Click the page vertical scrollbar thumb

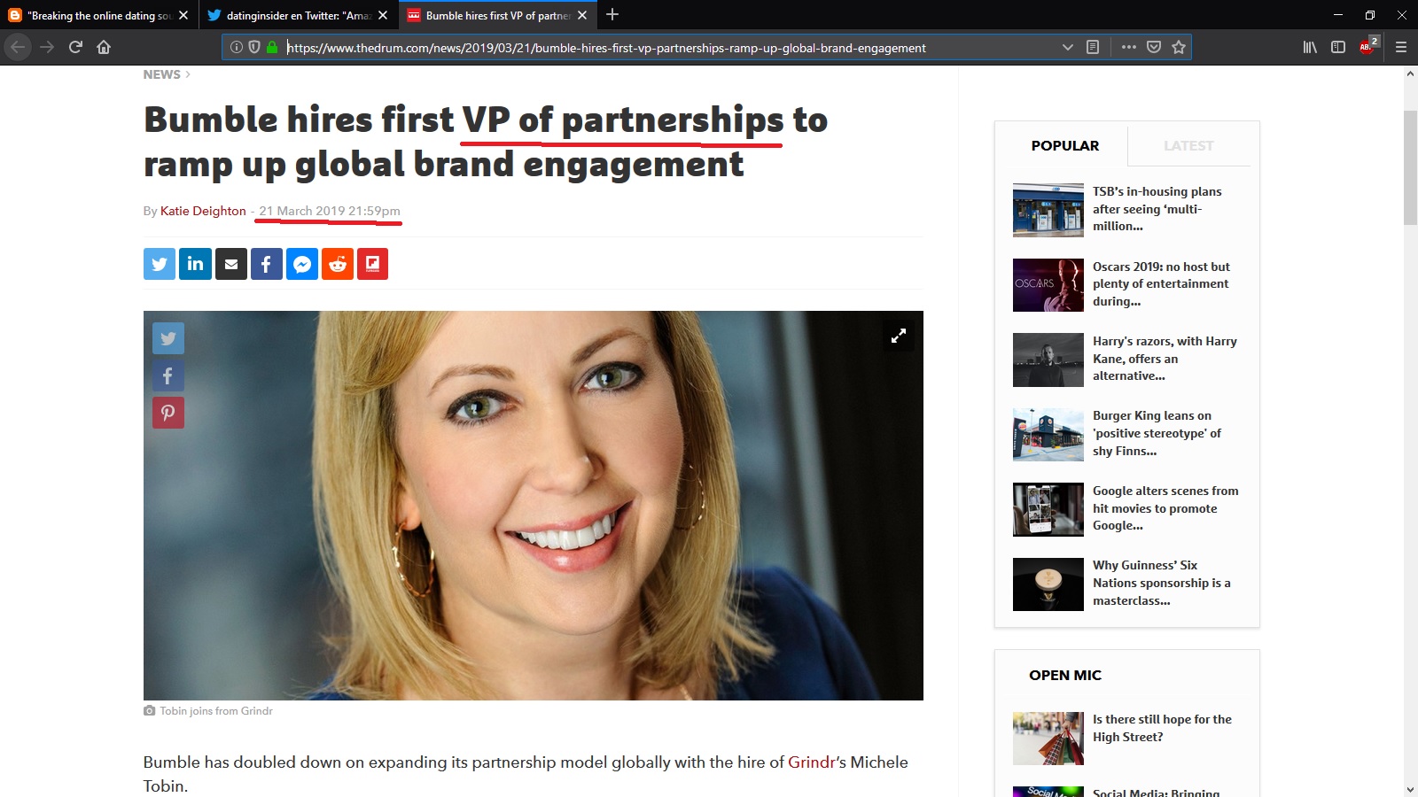(1410, 168)
